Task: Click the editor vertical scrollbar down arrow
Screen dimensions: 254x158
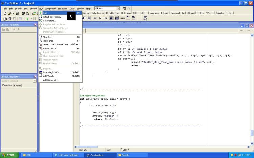Action: (252, 144)
